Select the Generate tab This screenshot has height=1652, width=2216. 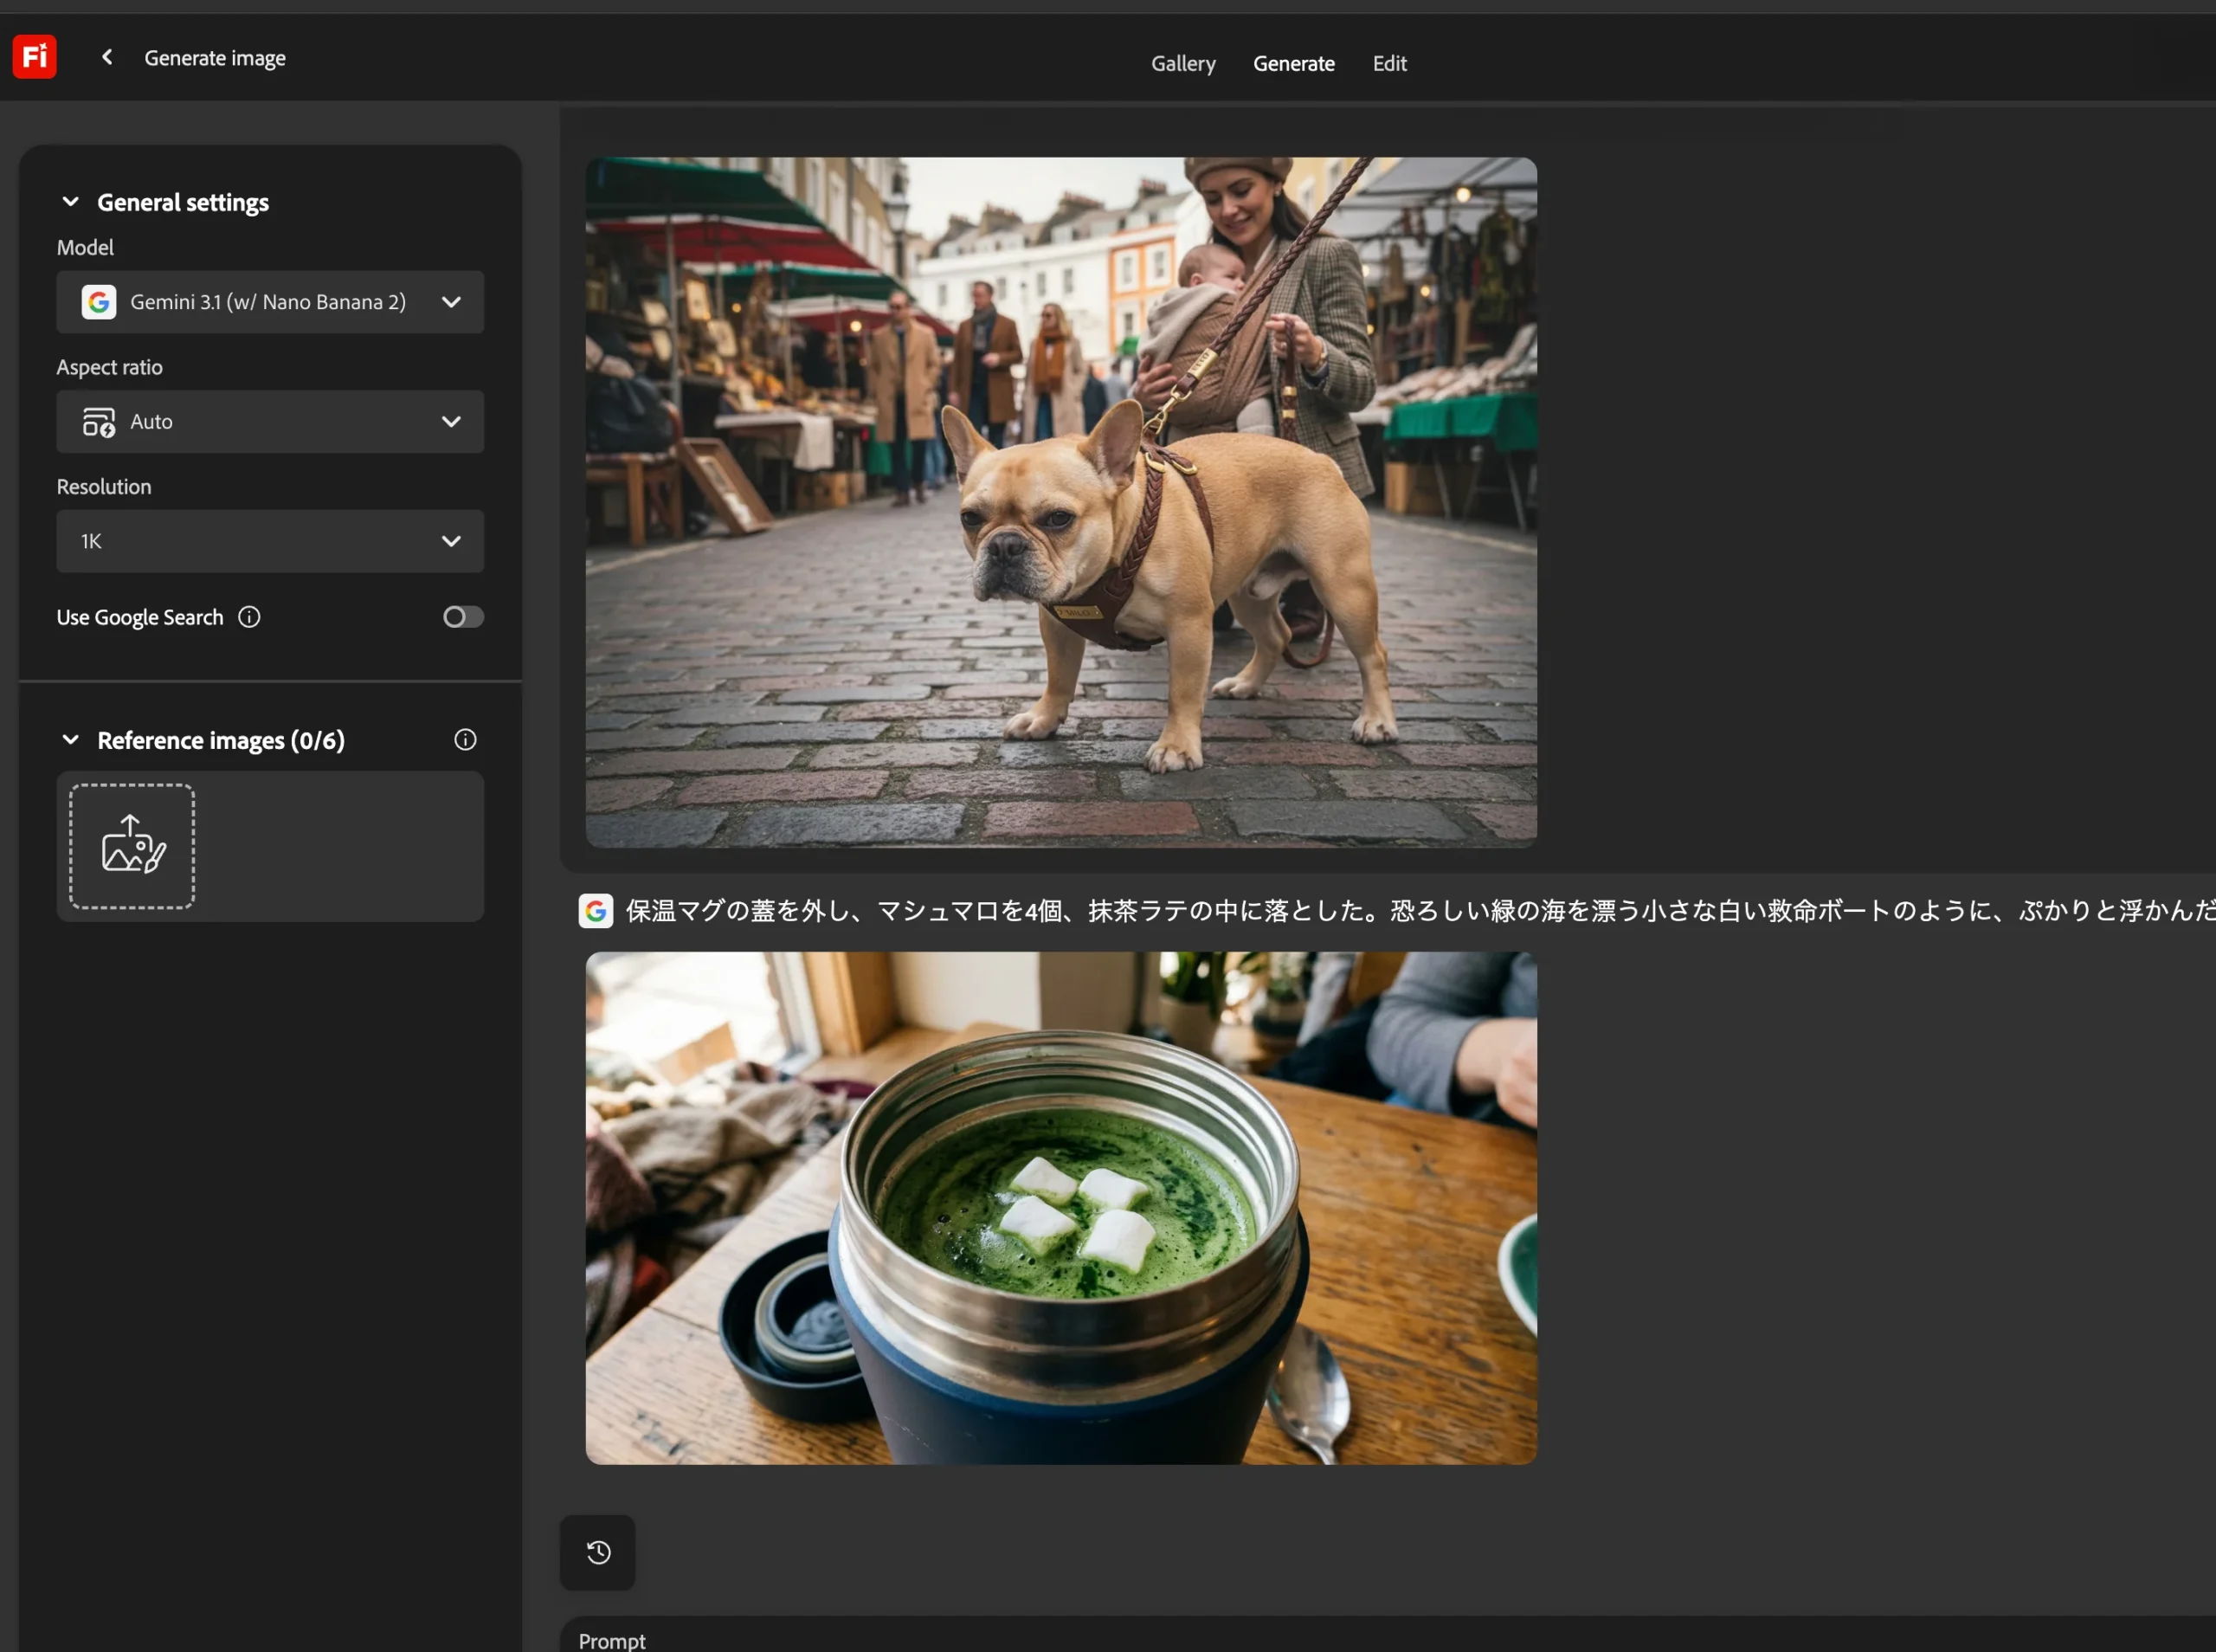coord(1293,62)
